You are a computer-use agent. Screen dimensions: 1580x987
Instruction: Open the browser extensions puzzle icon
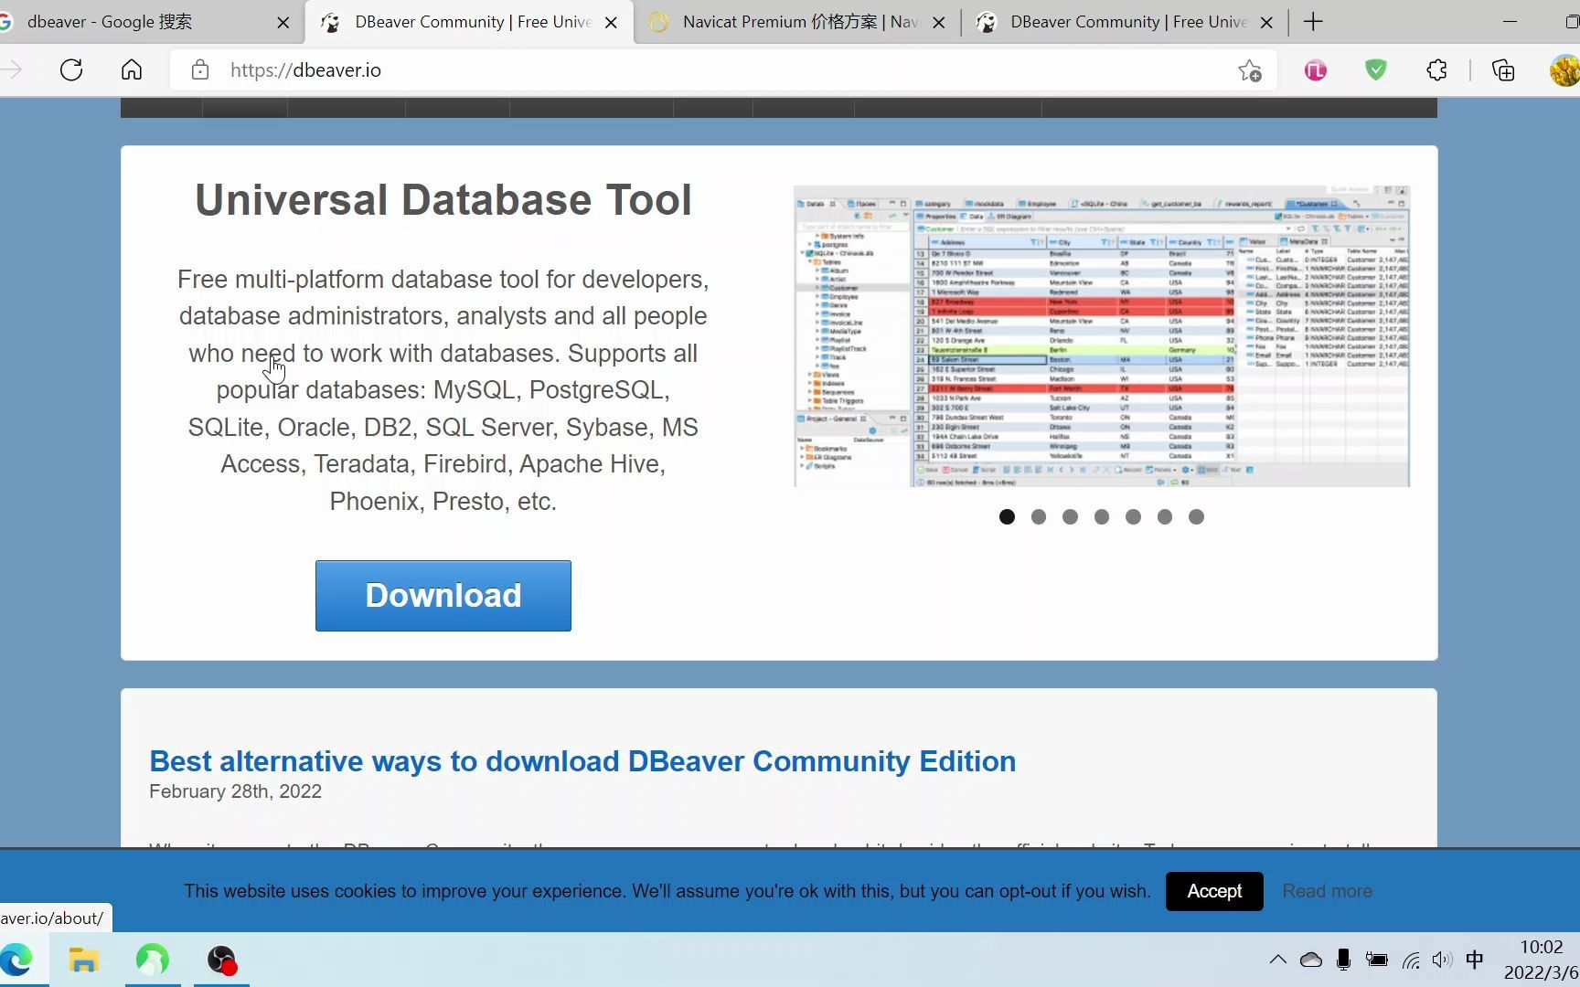1436,70
